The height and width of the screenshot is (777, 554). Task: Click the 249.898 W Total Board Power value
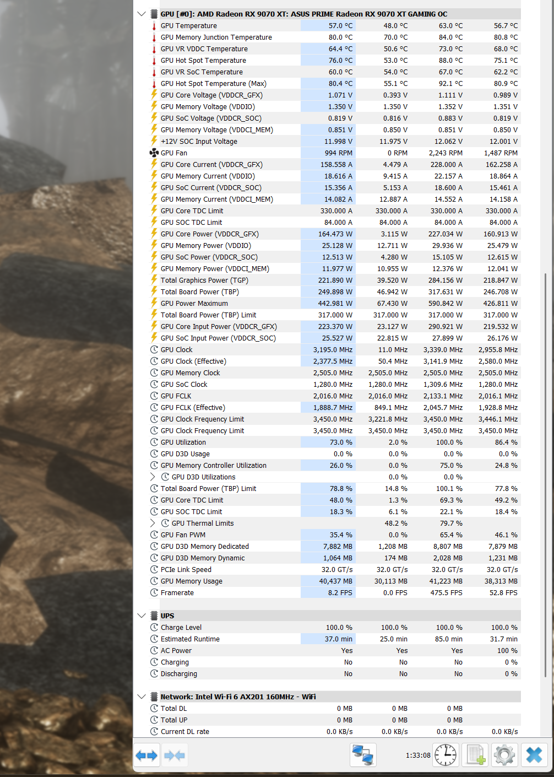click(335, 292)
